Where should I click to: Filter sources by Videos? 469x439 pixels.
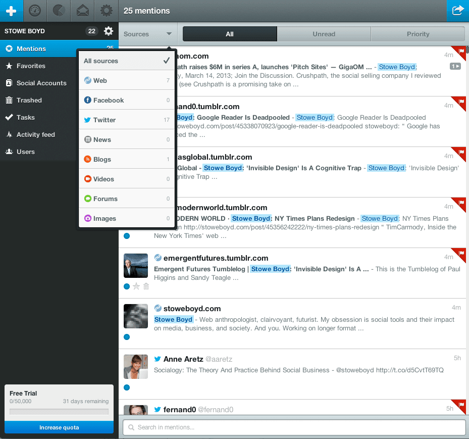[x=127, y=179]
